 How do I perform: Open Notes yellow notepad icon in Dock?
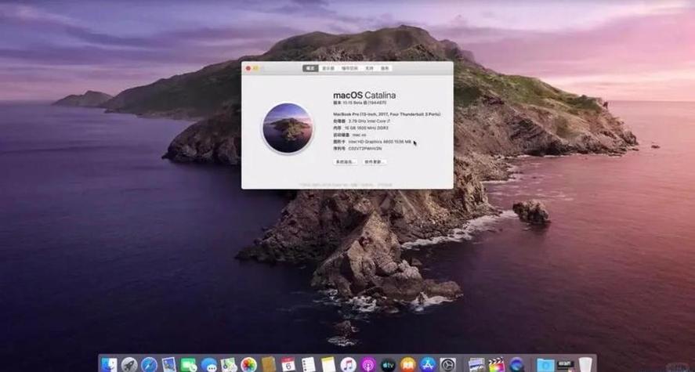[x=328, y=365]
